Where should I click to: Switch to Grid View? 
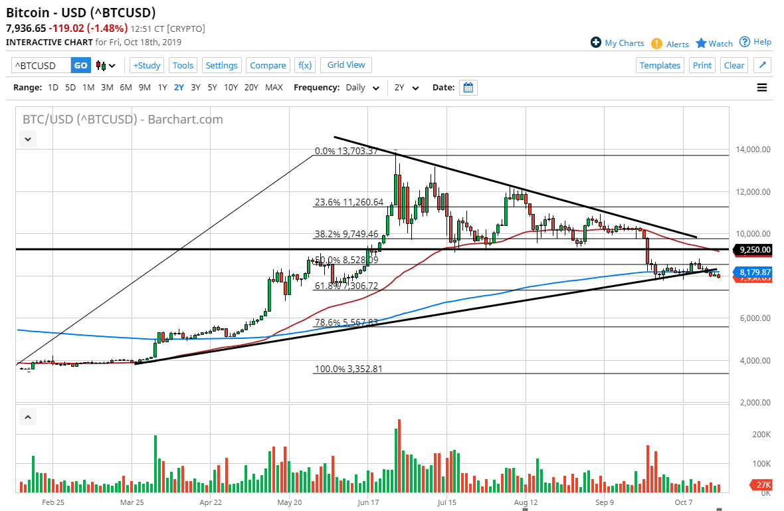[345, 65]
